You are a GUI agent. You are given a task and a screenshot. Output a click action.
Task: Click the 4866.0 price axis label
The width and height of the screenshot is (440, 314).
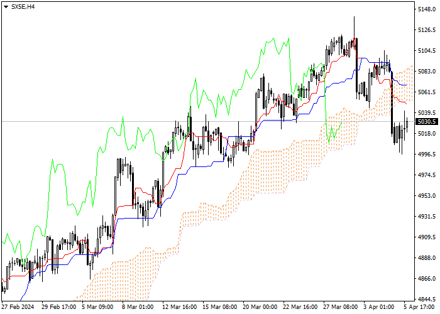coord(427,279)
